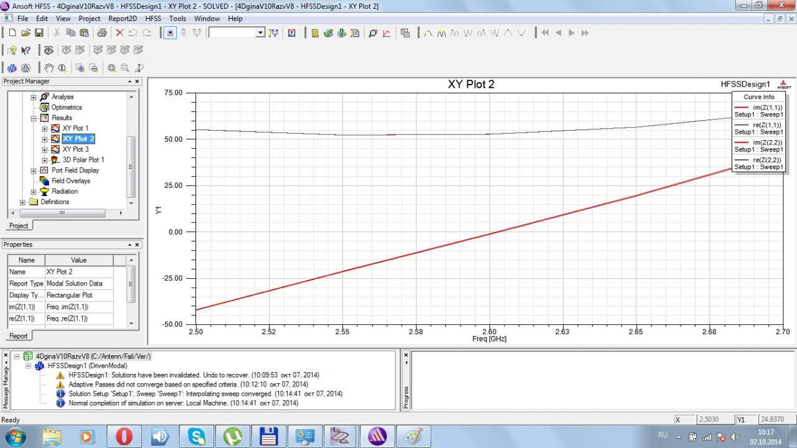
Task: Expand the XY Plot 1 tree node
Action: (x=45, y=129)
